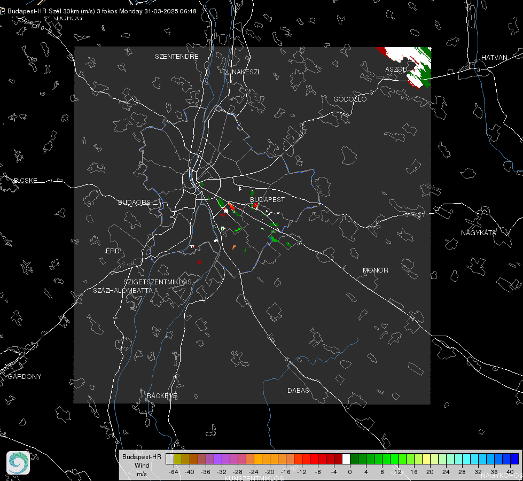Click the legend value label '-64'
Screen dimensions: 523x481
[x=173, y=472]
